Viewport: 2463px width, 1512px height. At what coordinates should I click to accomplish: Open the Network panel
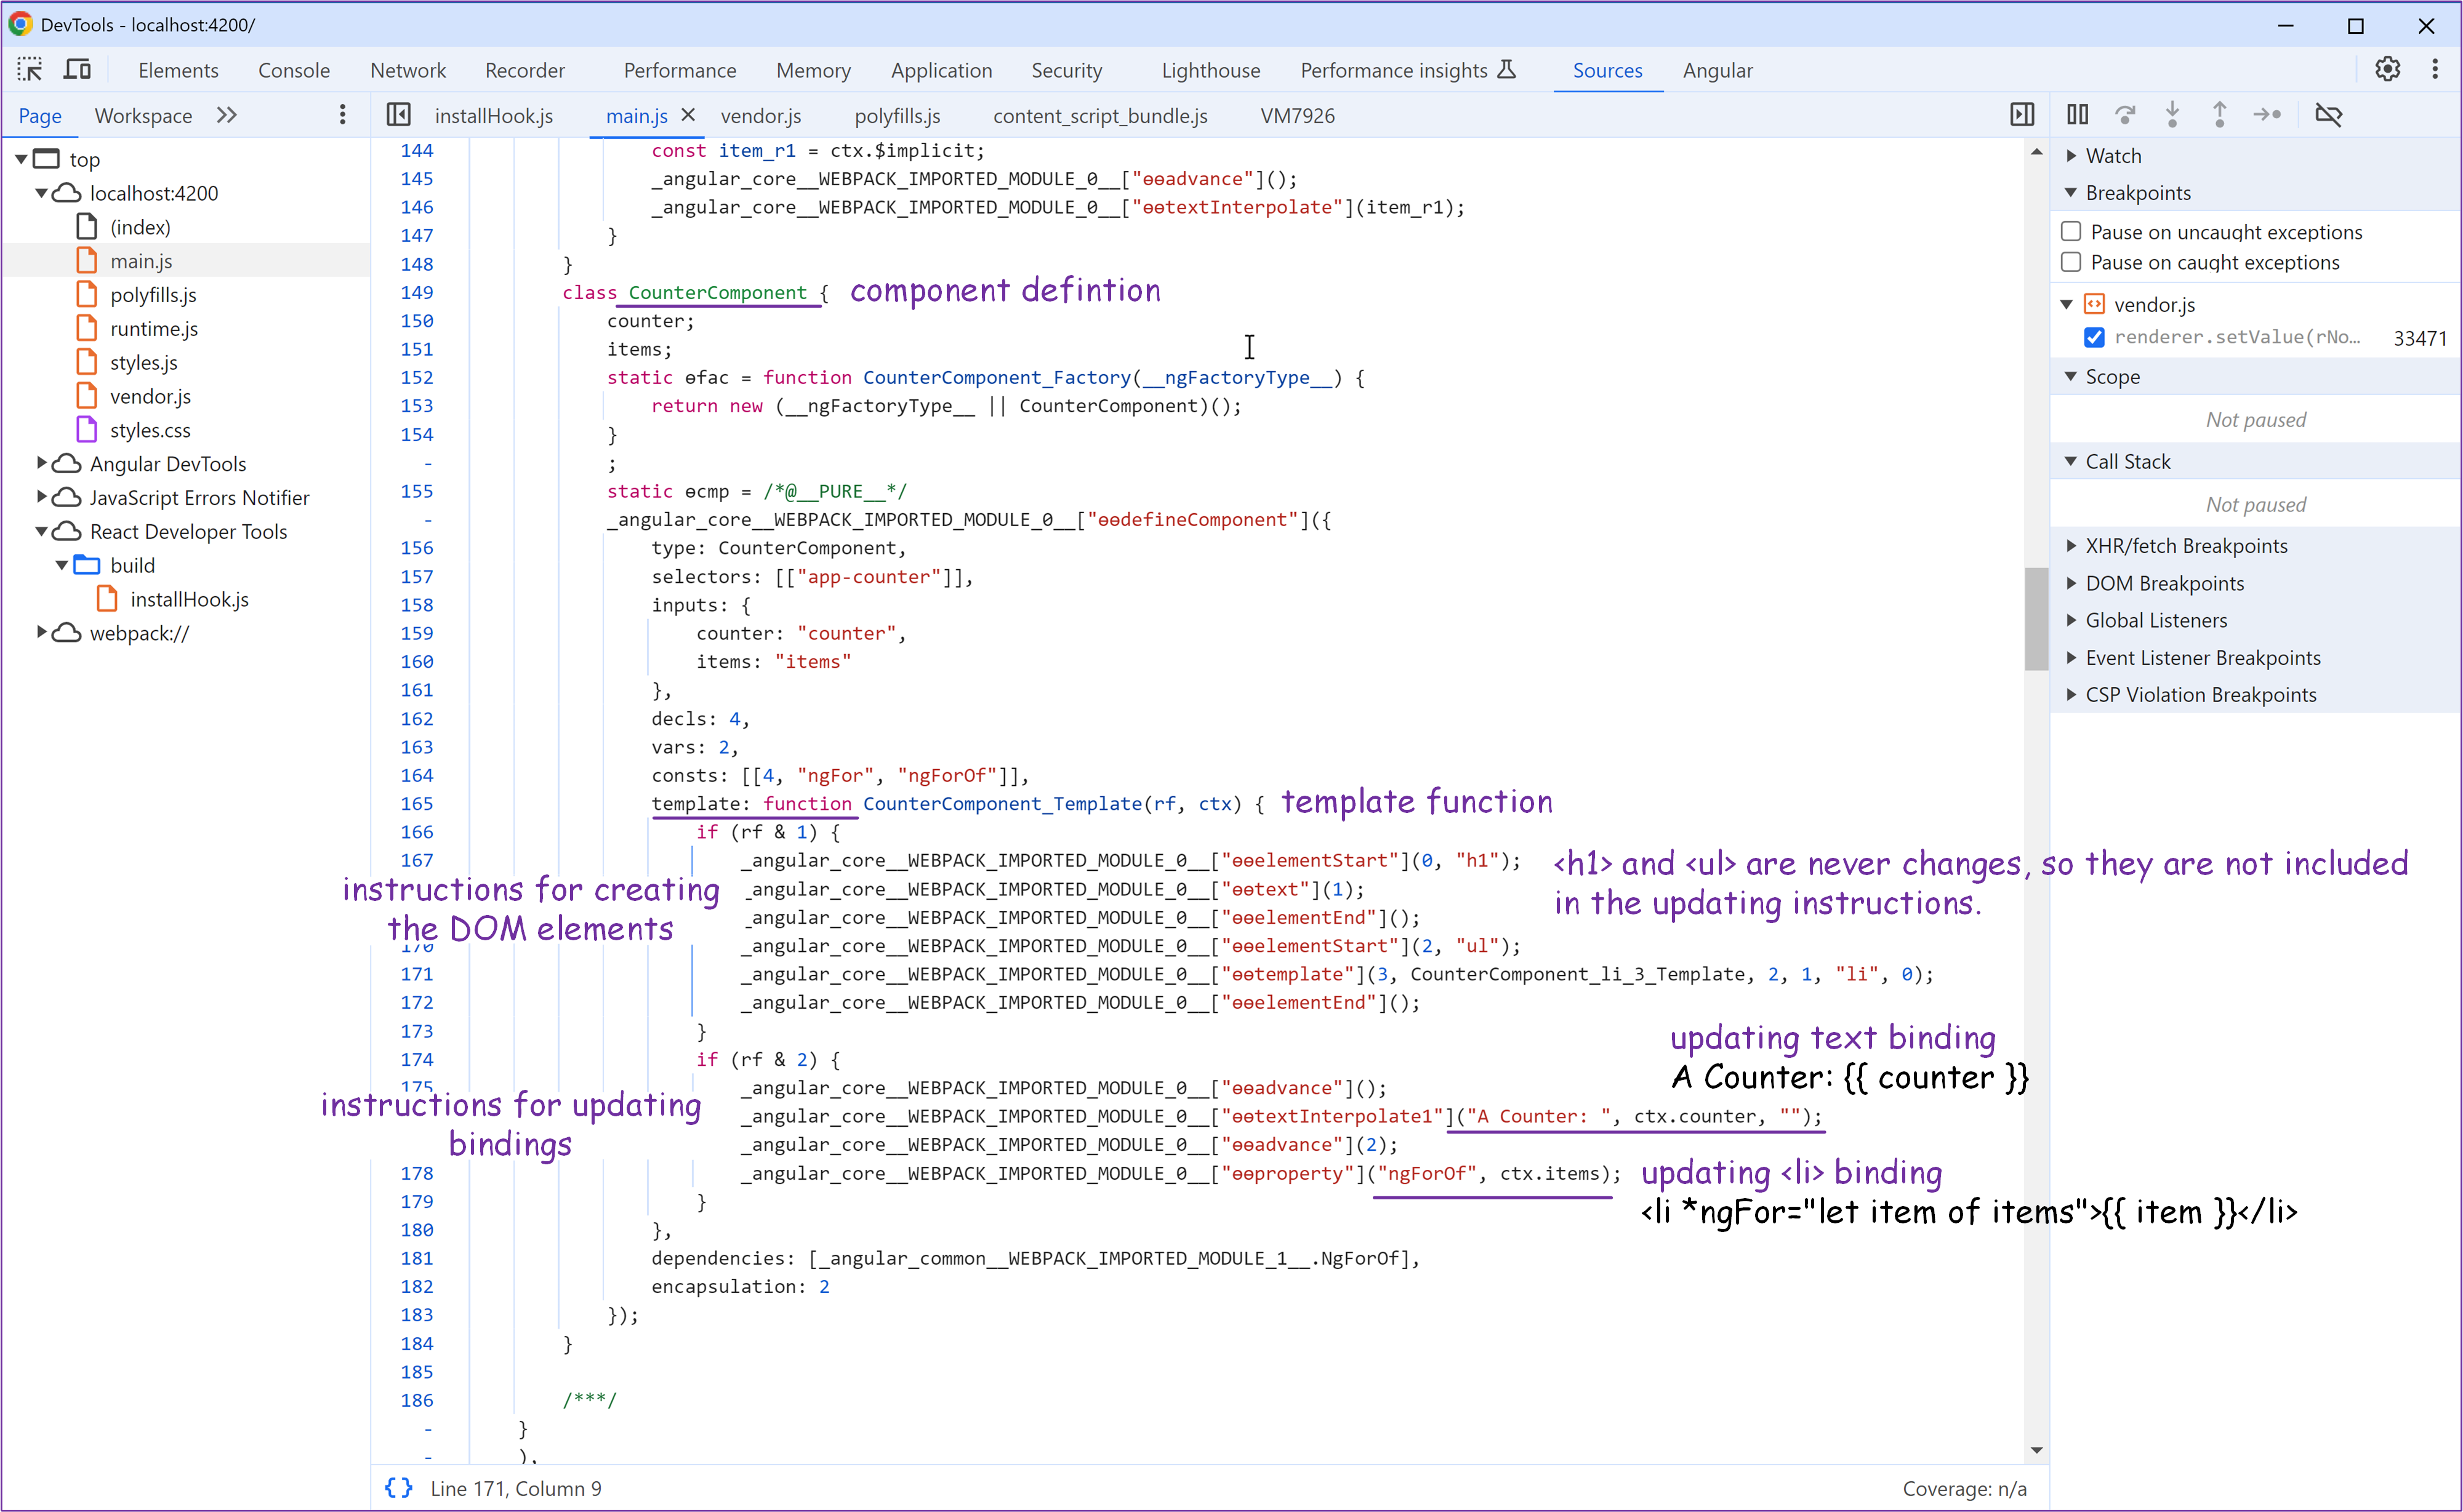click(x=408, y=70)
